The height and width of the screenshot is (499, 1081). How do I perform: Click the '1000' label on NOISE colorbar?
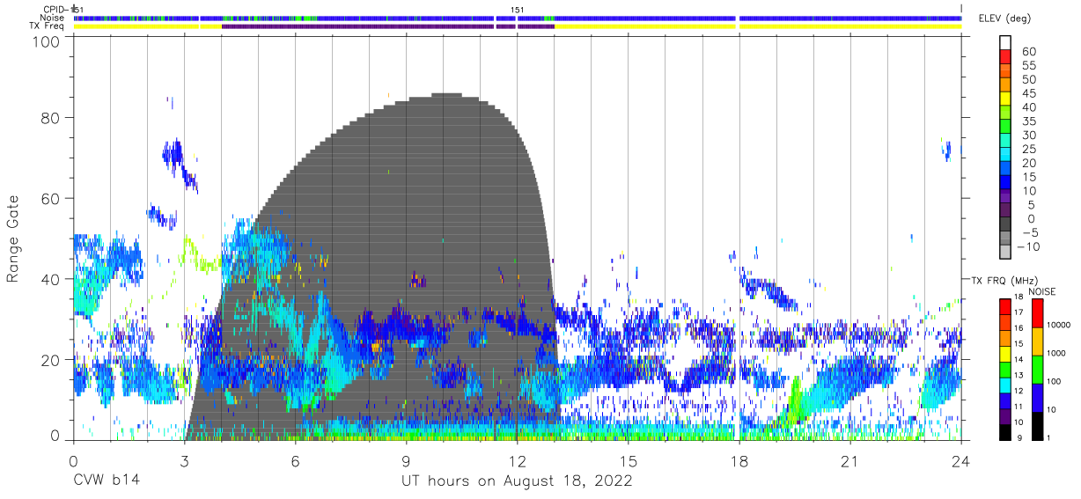1056,353
